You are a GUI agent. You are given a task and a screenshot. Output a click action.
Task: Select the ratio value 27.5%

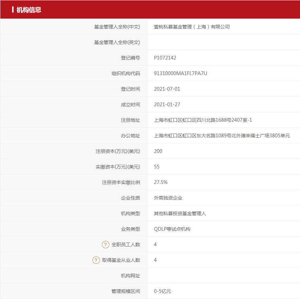(160, 182)
